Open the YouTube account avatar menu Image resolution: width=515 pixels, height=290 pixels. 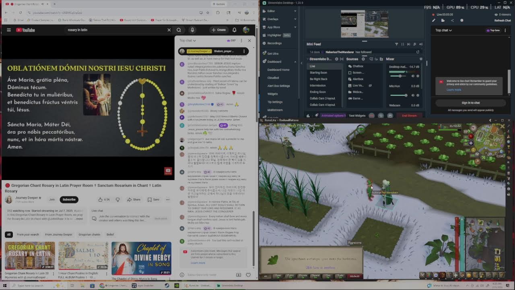[x=246, y=30]
